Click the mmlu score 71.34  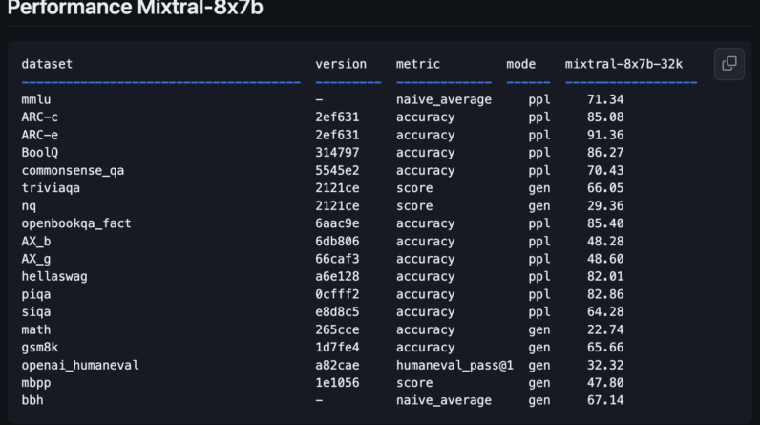(x=605, y=99)
